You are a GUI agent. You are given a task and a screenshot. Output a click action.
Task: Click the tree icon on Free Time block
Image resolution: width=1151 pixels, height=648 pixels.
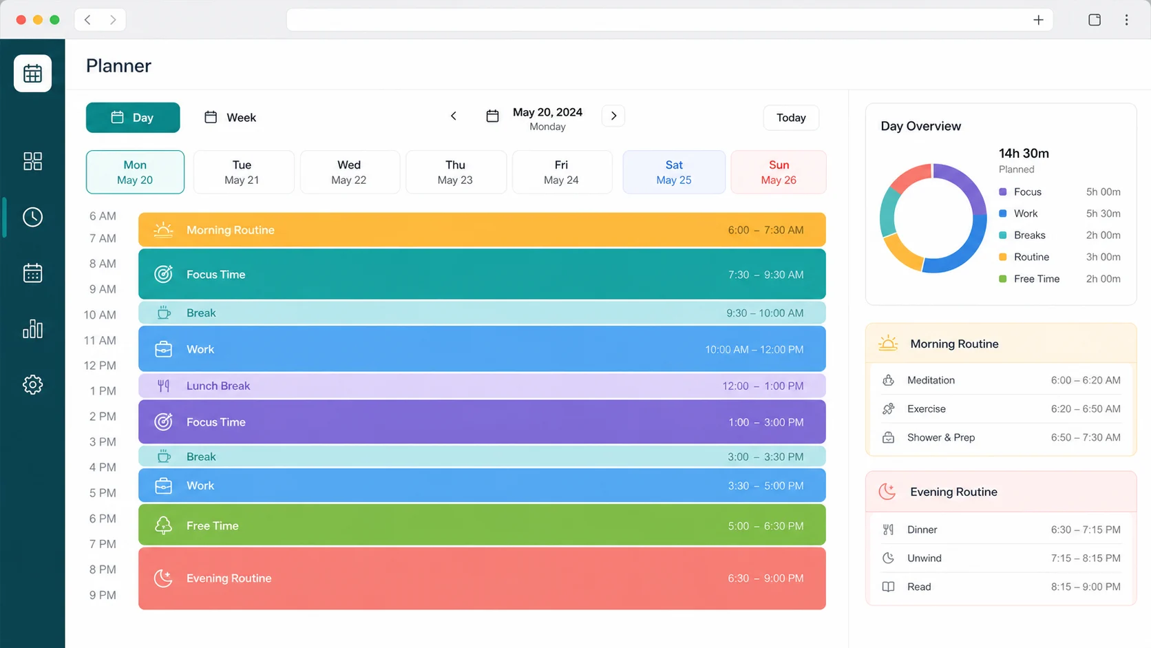[163, 525]
